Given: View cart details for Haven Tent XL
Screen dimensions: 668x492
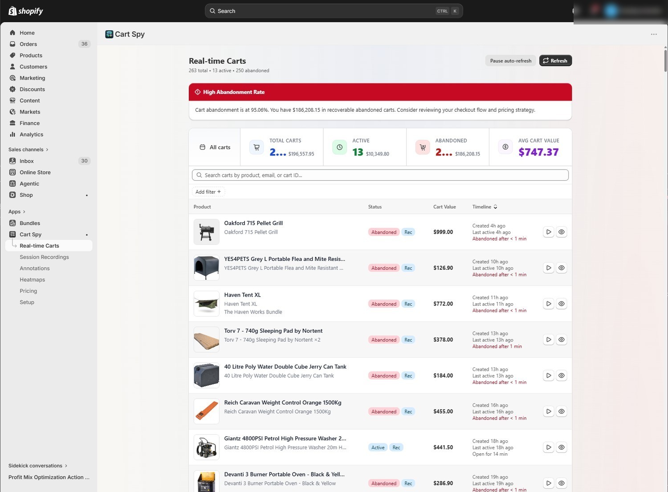Looking at the screenshot, I should coord(562,304).
